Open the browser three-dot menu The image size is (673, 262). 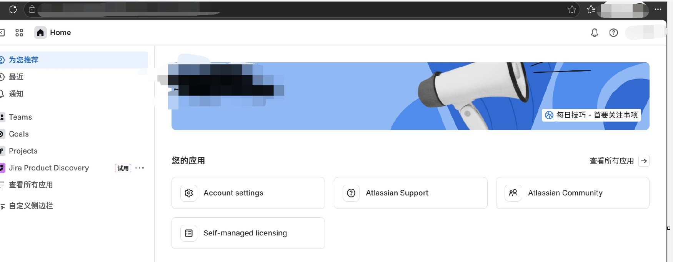(658, 9)
